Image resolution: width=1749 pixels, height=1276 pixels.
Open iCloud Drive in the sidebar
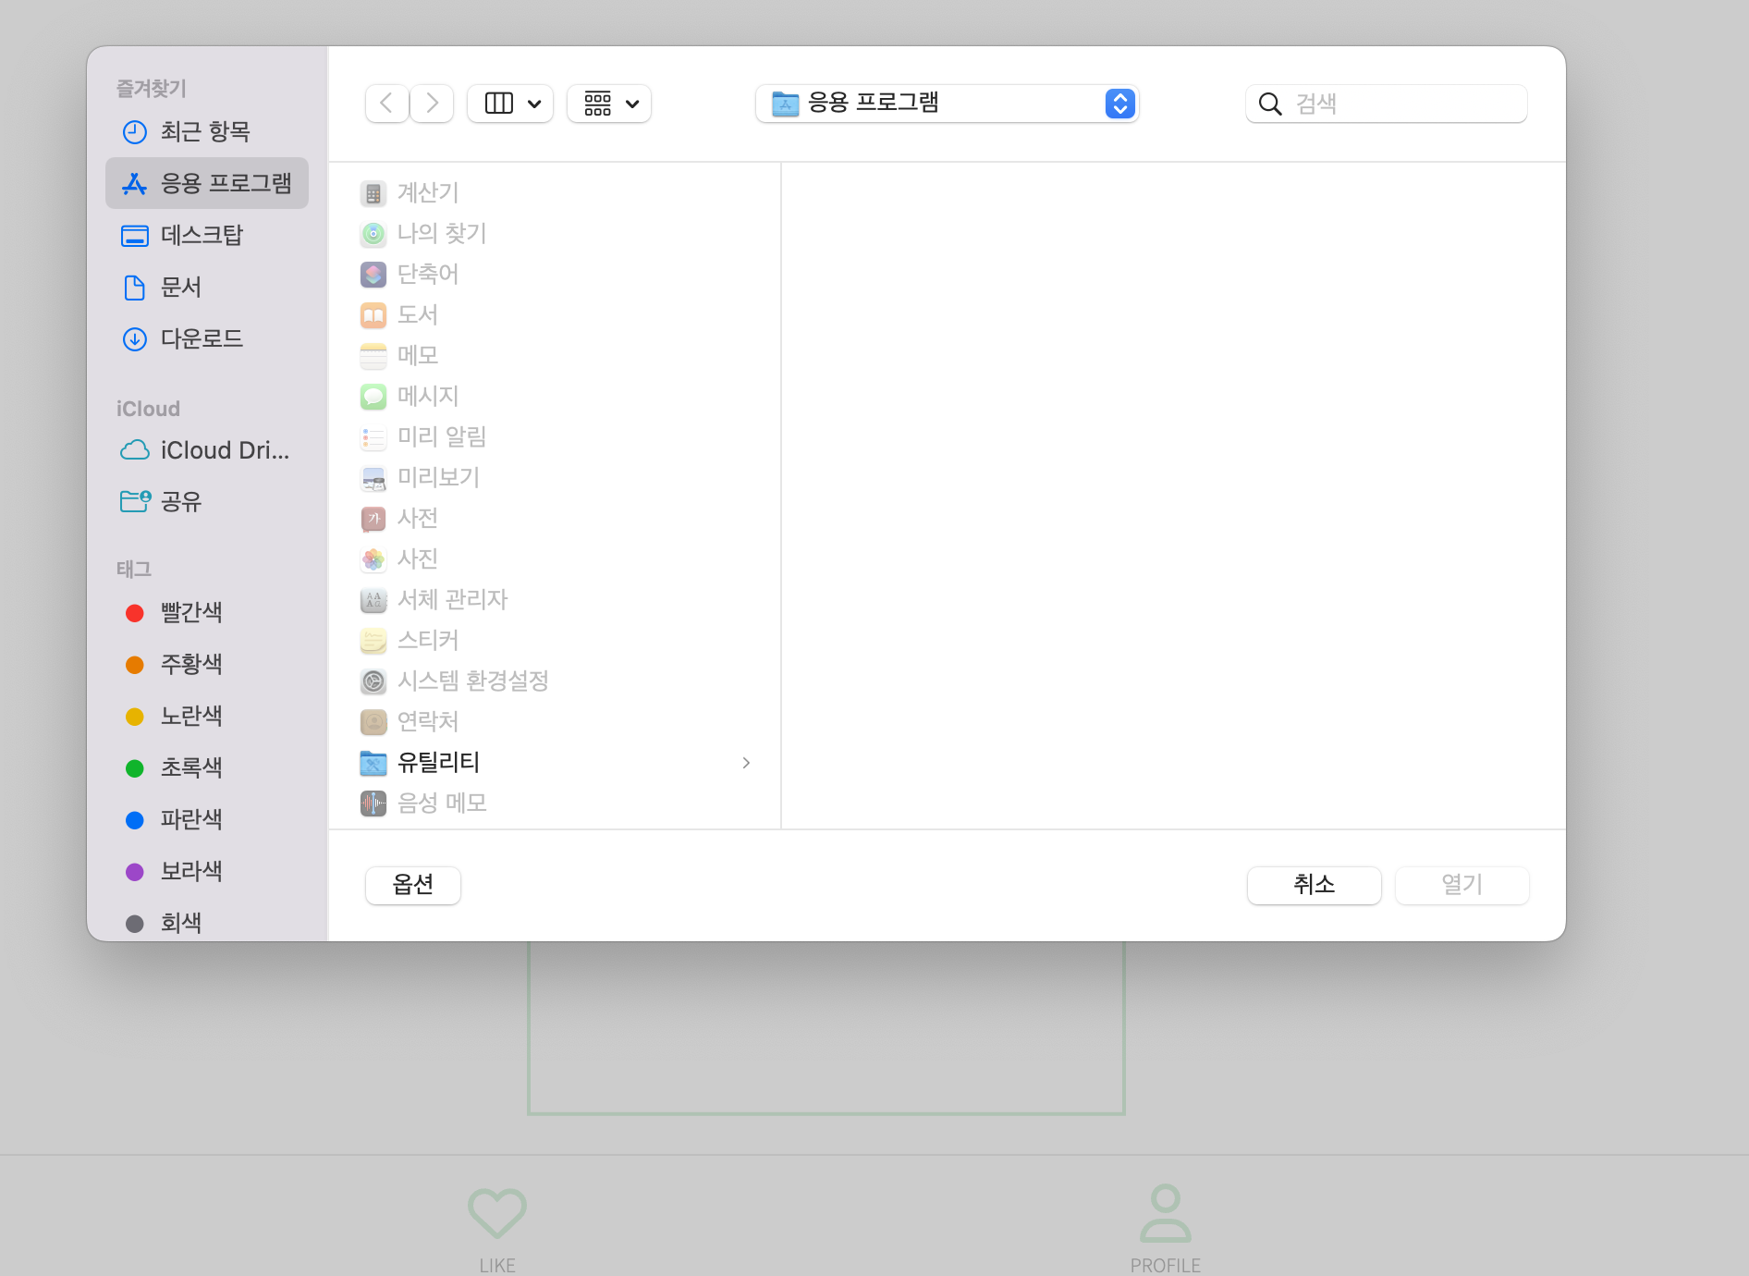[206, 450]
